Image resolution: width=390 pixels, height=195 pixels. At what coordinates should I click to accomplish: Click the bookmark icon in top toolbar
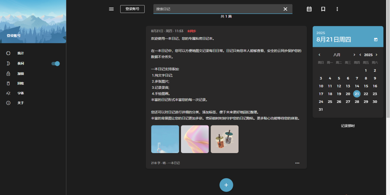coord(323,9)
